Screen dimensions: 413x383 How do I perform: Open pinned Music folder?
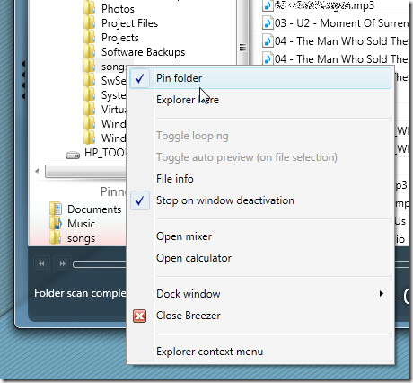tap(81, 224)
